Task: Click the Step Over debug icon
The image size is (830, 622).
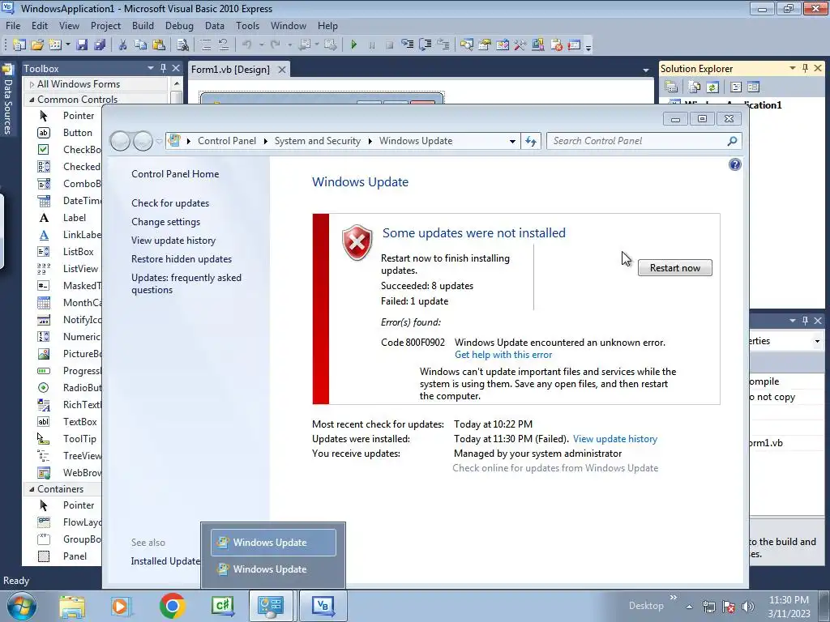Action: [425, 45]
